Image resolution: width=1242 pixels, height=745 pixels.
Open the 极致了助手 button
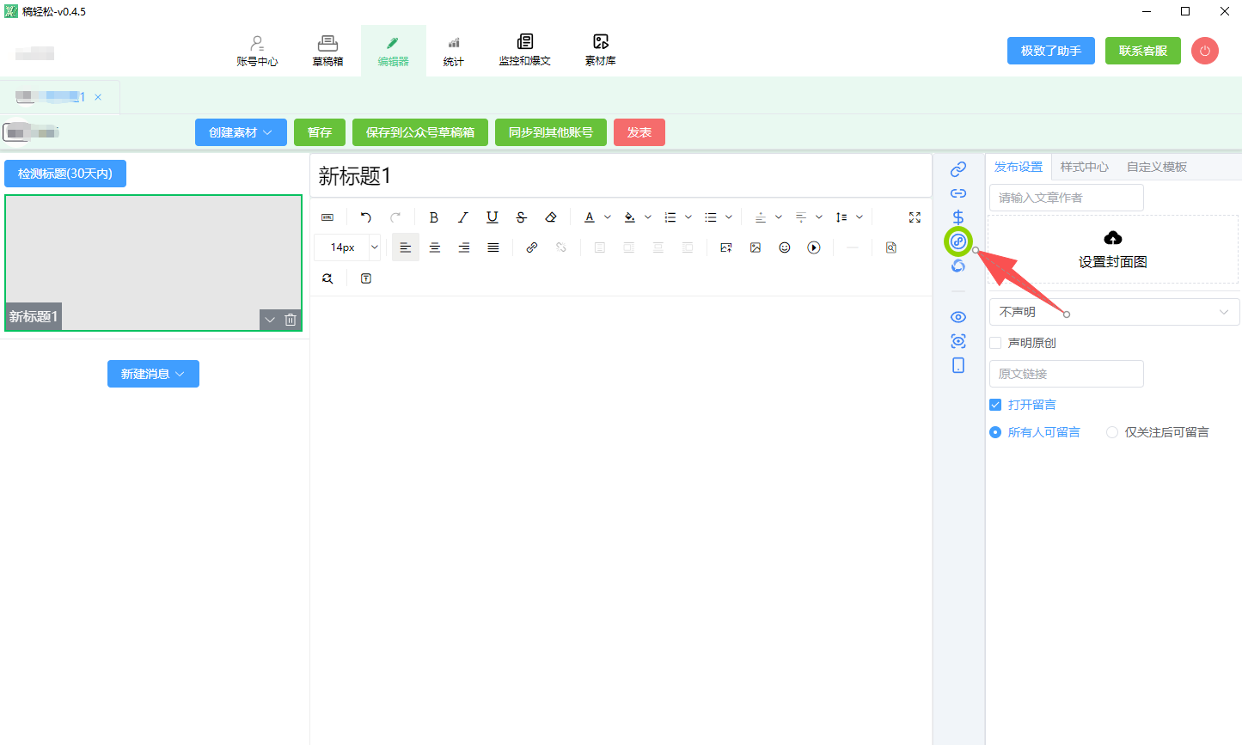[x=1051, y=51]
